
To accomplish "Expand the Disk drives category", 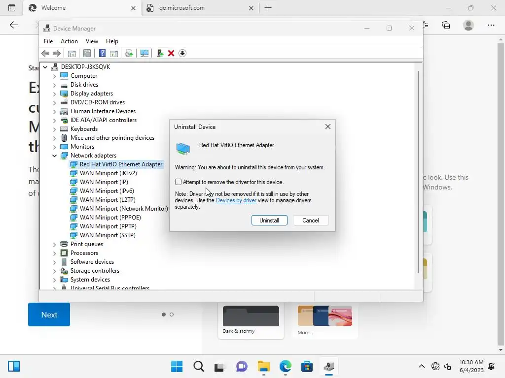I will [54, 85].
